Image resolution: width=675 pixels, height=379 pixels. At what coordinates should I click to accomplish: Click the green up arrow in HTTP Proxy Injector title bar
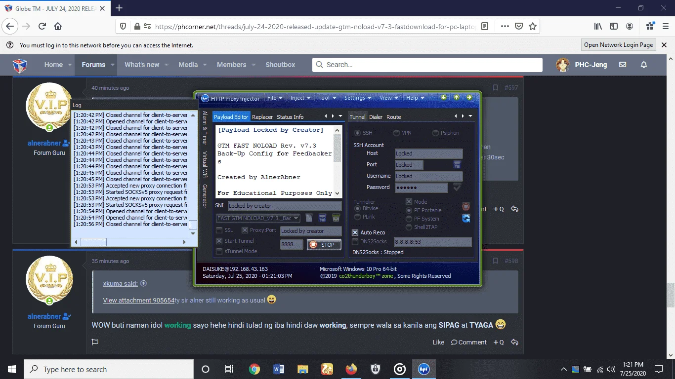point(456,97)
